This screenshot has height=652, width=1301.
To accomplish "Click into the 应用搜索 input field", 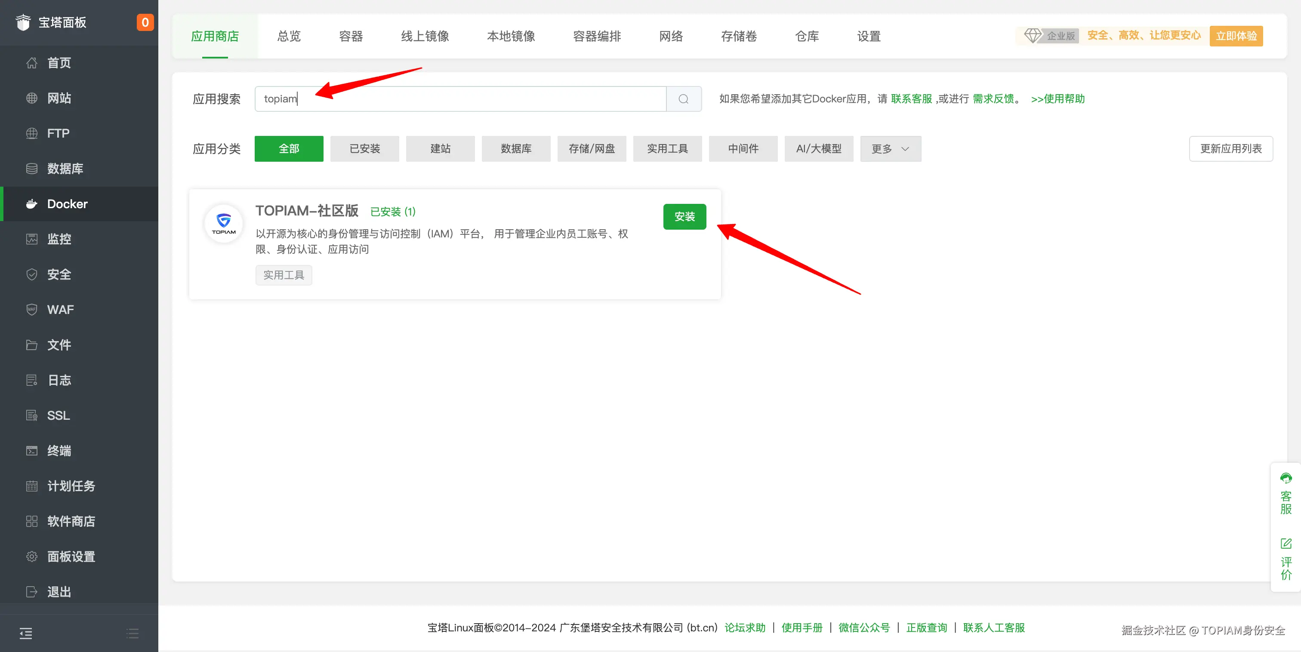I will [x=459, y=99].
